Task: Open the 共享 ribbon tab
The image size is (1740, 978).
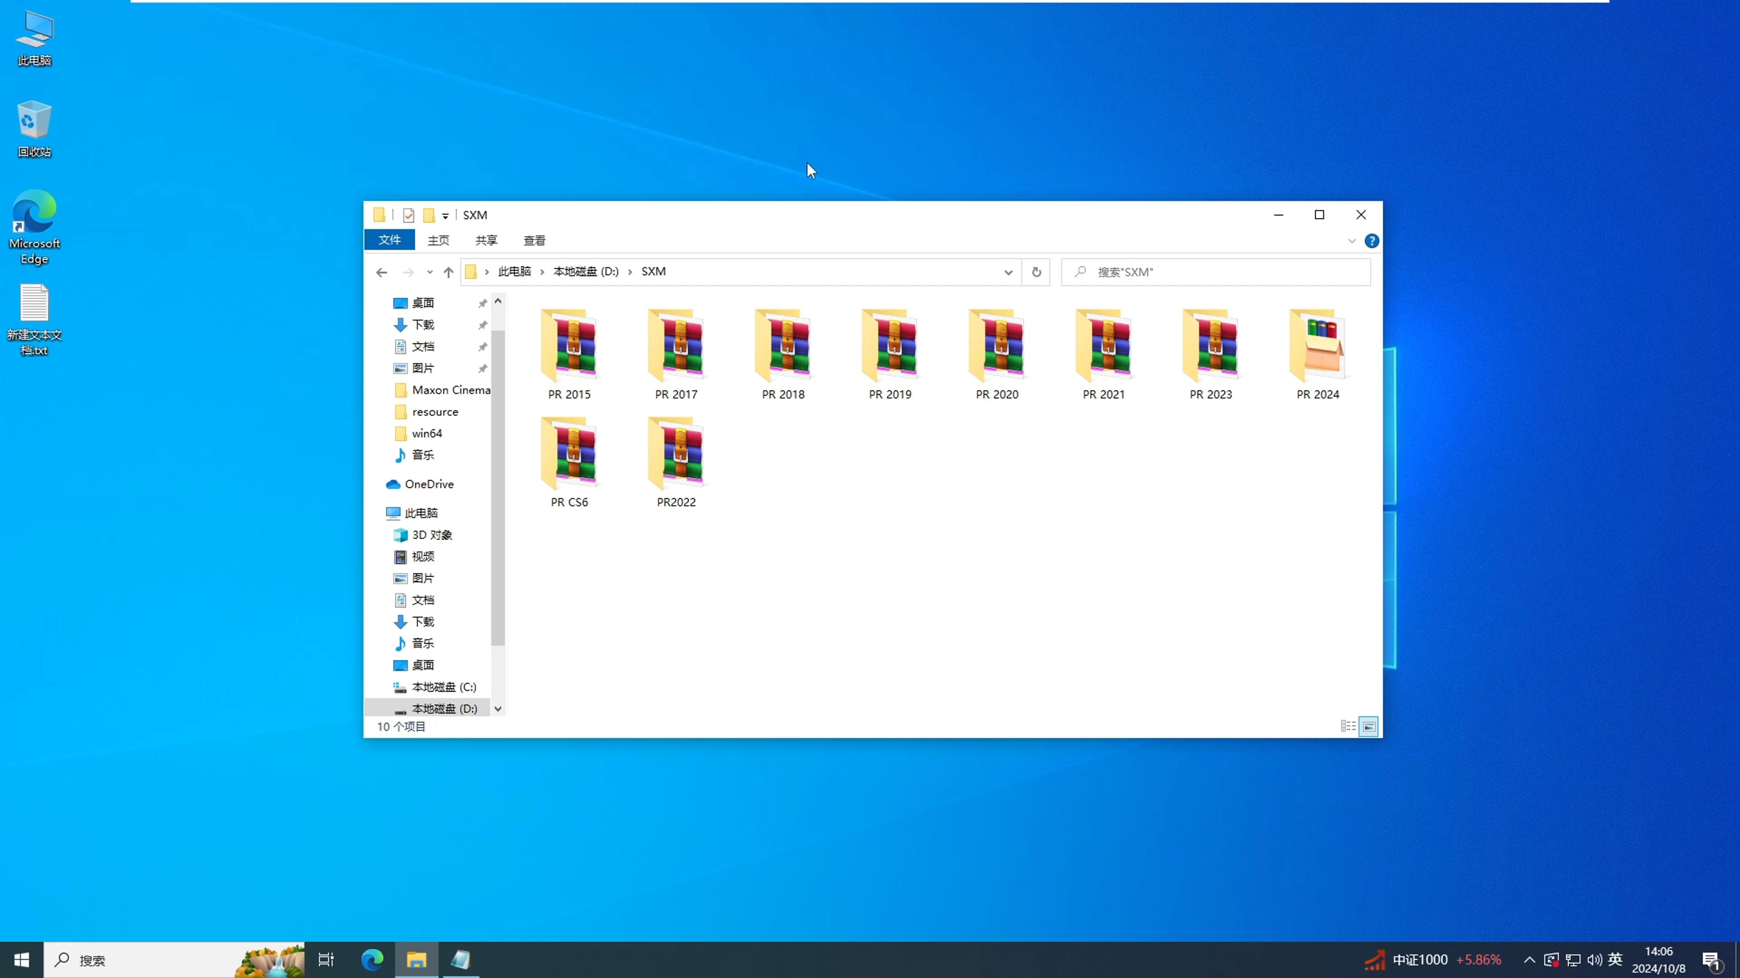Action: pyautogui.click(x=486, y=240)
